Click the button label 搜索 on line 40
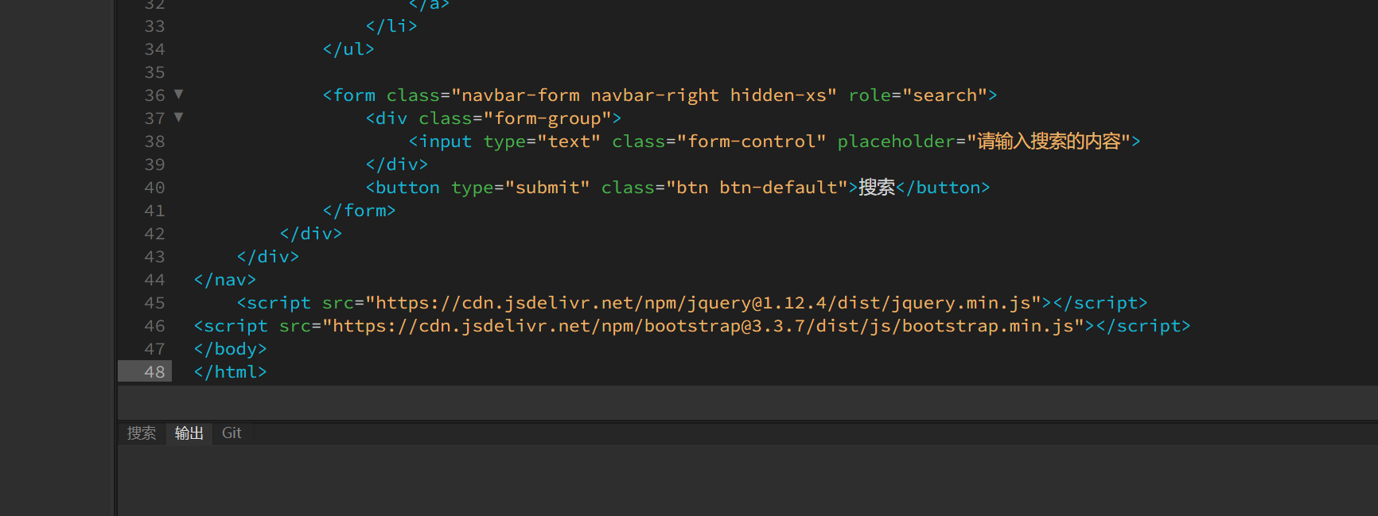The height and width of the screenshot is (516, 1378). 877,188
